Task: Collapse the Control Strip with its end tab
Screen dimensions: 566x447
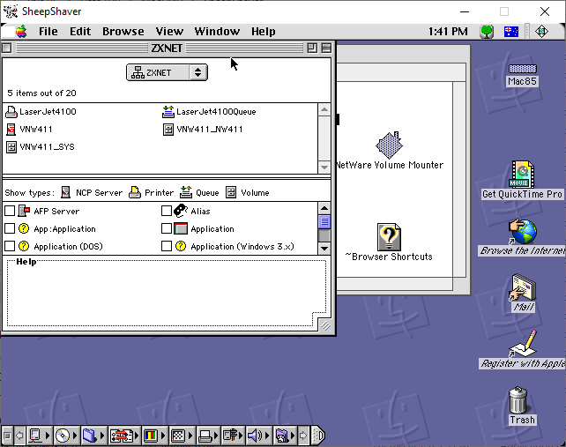Action: click(318, 436)
